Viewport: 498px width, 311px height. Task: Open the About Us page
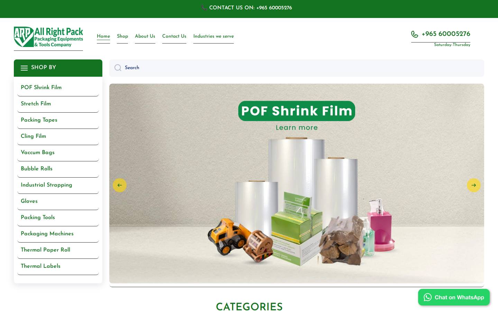tap(145, 36)
